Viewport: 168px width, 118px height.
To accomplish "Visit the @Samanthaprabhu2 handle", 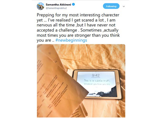I will 56,8.
